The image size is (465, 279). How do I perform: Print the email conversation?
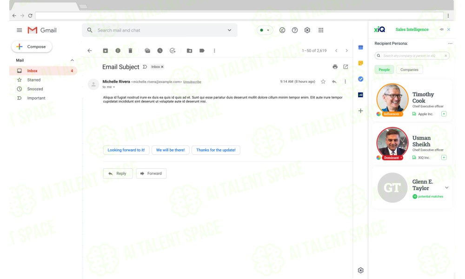[335, 66]
